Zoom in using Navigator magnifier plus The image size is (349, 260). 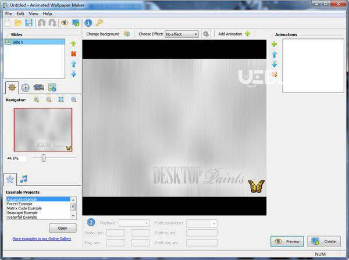37,99
